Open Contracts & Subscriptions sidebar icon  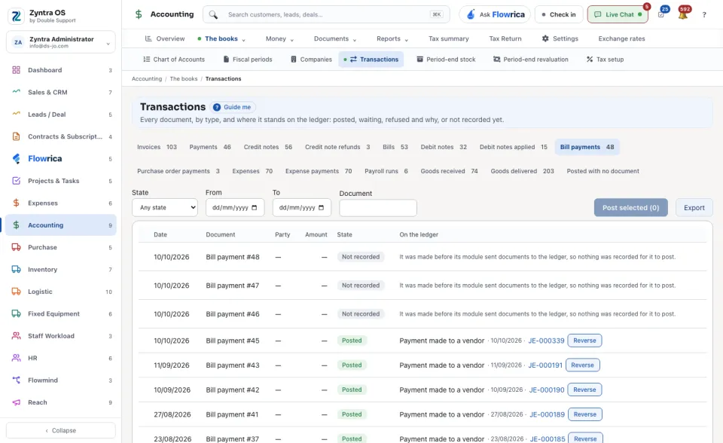pos(16,136)
